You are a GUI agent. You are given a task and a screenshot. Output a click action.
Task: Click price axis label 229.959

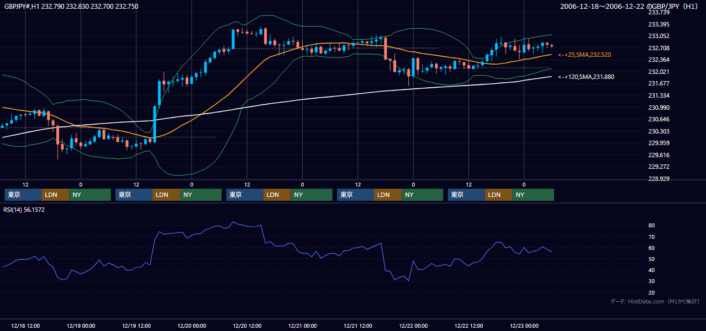pyautogui.click(x=659, y=143)
